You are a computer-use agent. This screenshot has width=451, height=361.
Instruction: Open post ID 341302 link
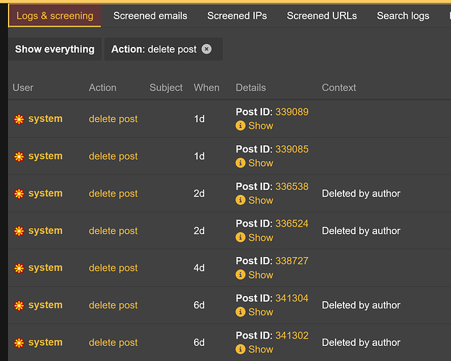[292, 336]
